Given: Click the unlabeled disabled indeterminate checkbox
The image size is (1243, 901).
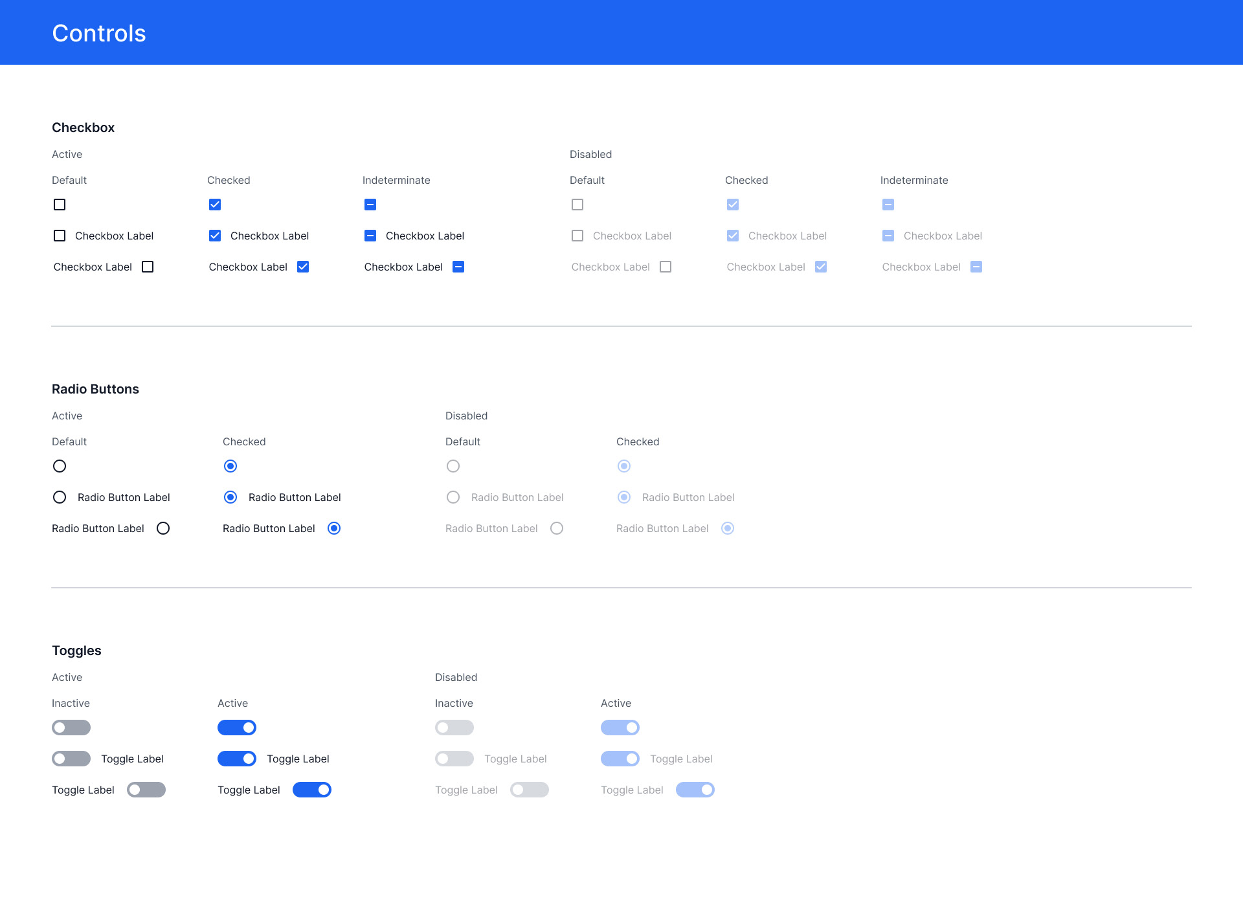Looking at the screenshot, I should (x=888, y=205).
